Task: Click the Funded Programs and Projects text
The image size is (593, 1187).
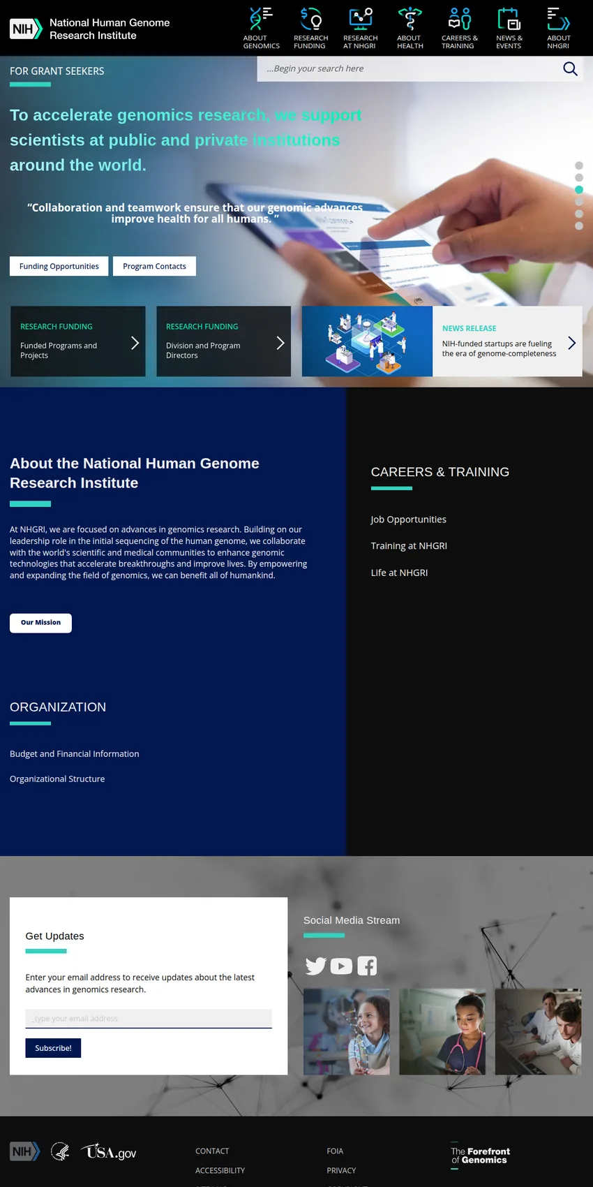Action: pyautogui.click(x=59, y=351)
